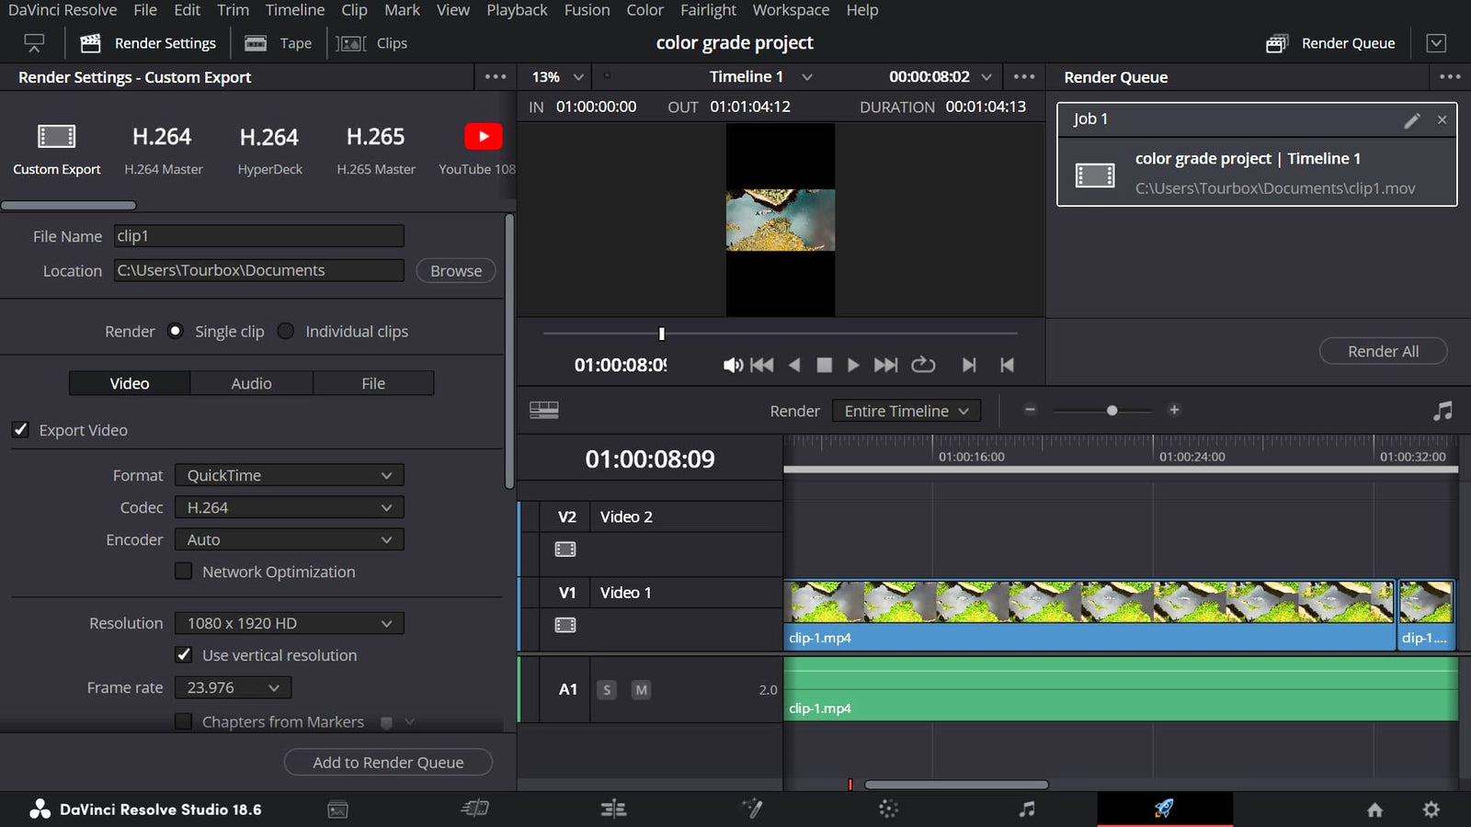Viewport: 1471px width, 827px height.
Task: Switch to the Audio settings tab
Action: [x=251, y=383]
